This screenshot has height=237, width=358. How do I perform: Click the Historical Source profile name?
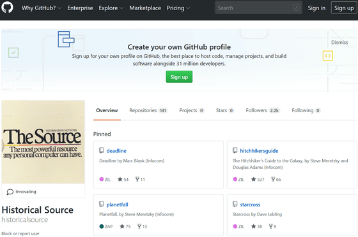pyautogui.click(x=38, y=210)
